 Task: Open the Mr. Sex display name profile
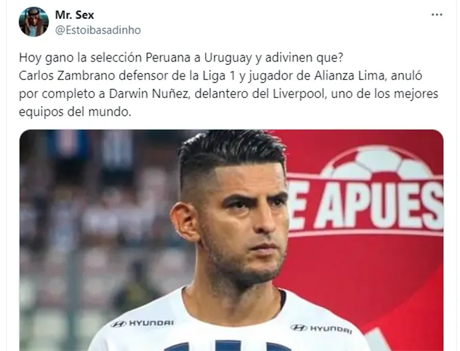coord(74,15)
